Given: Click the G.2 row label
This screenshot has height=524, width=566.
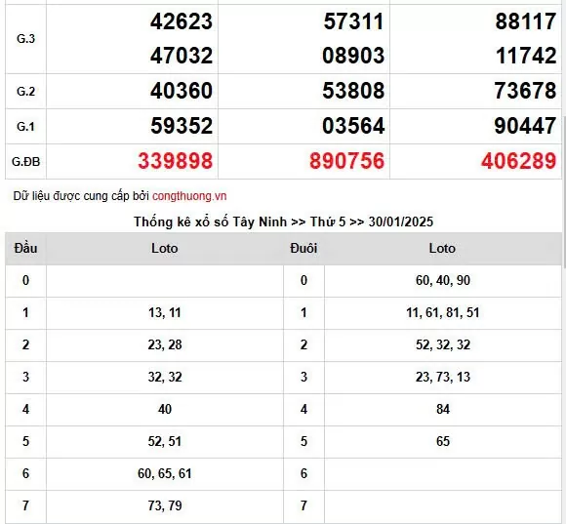Looking at the screenshot, I should coord(25,92).
